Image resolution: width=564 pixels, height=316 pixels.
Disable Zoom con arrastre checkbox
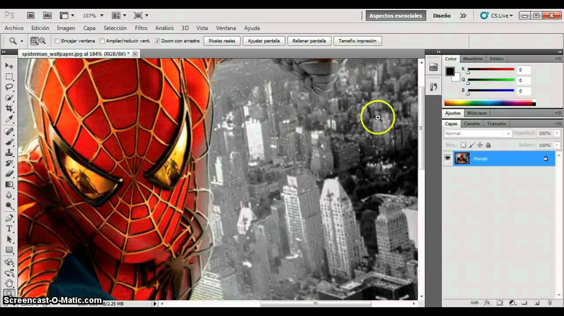coord(157,41)
